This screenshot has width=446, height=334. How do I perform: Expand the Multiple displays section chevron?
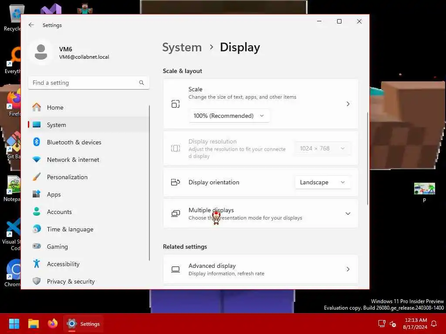coord(348,214)
